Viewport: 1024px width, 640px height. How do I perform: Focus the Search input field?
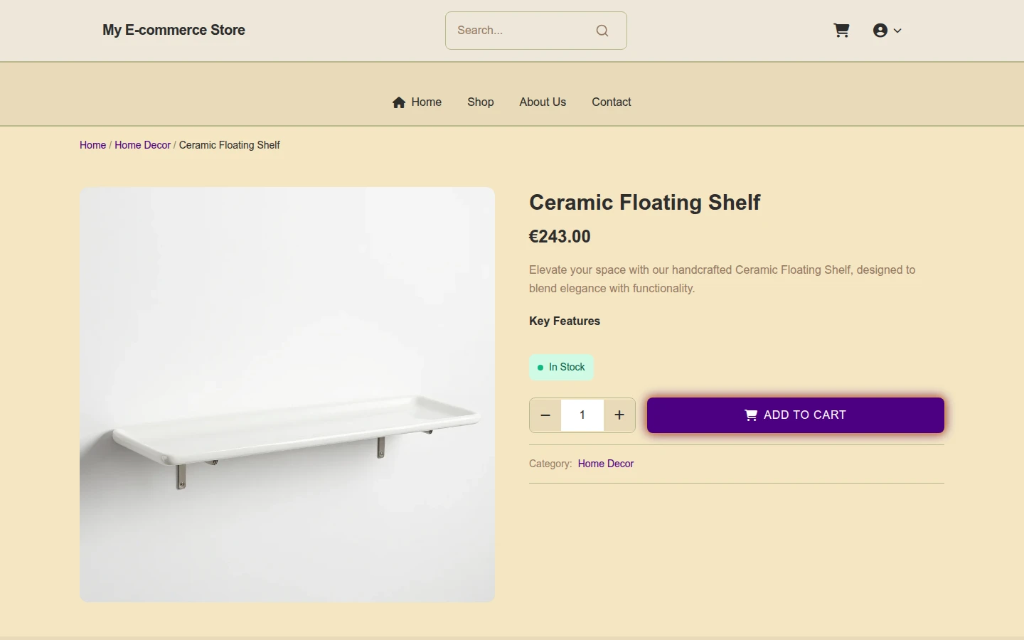(x=536, y=31)
